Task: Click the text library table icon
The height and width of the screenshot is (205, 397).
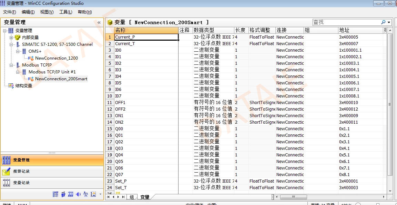Action: tap(55, 194)
